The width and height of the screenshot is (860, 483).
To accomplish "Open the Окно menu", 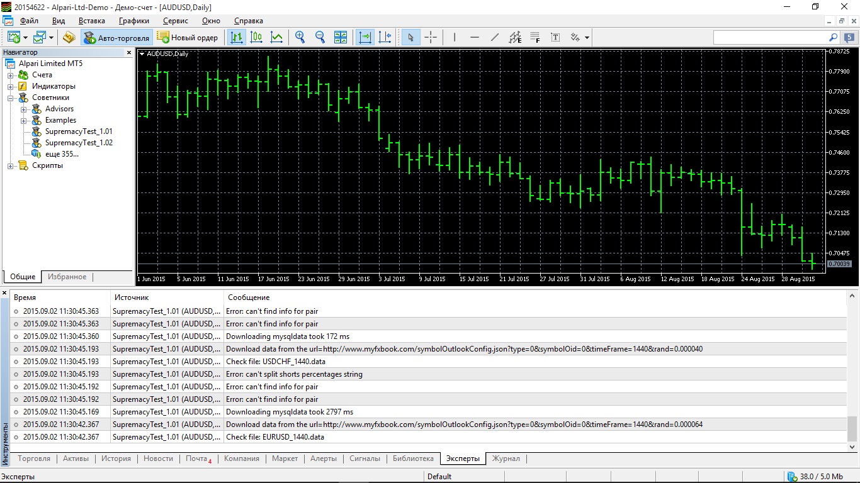I will (211, 21).
